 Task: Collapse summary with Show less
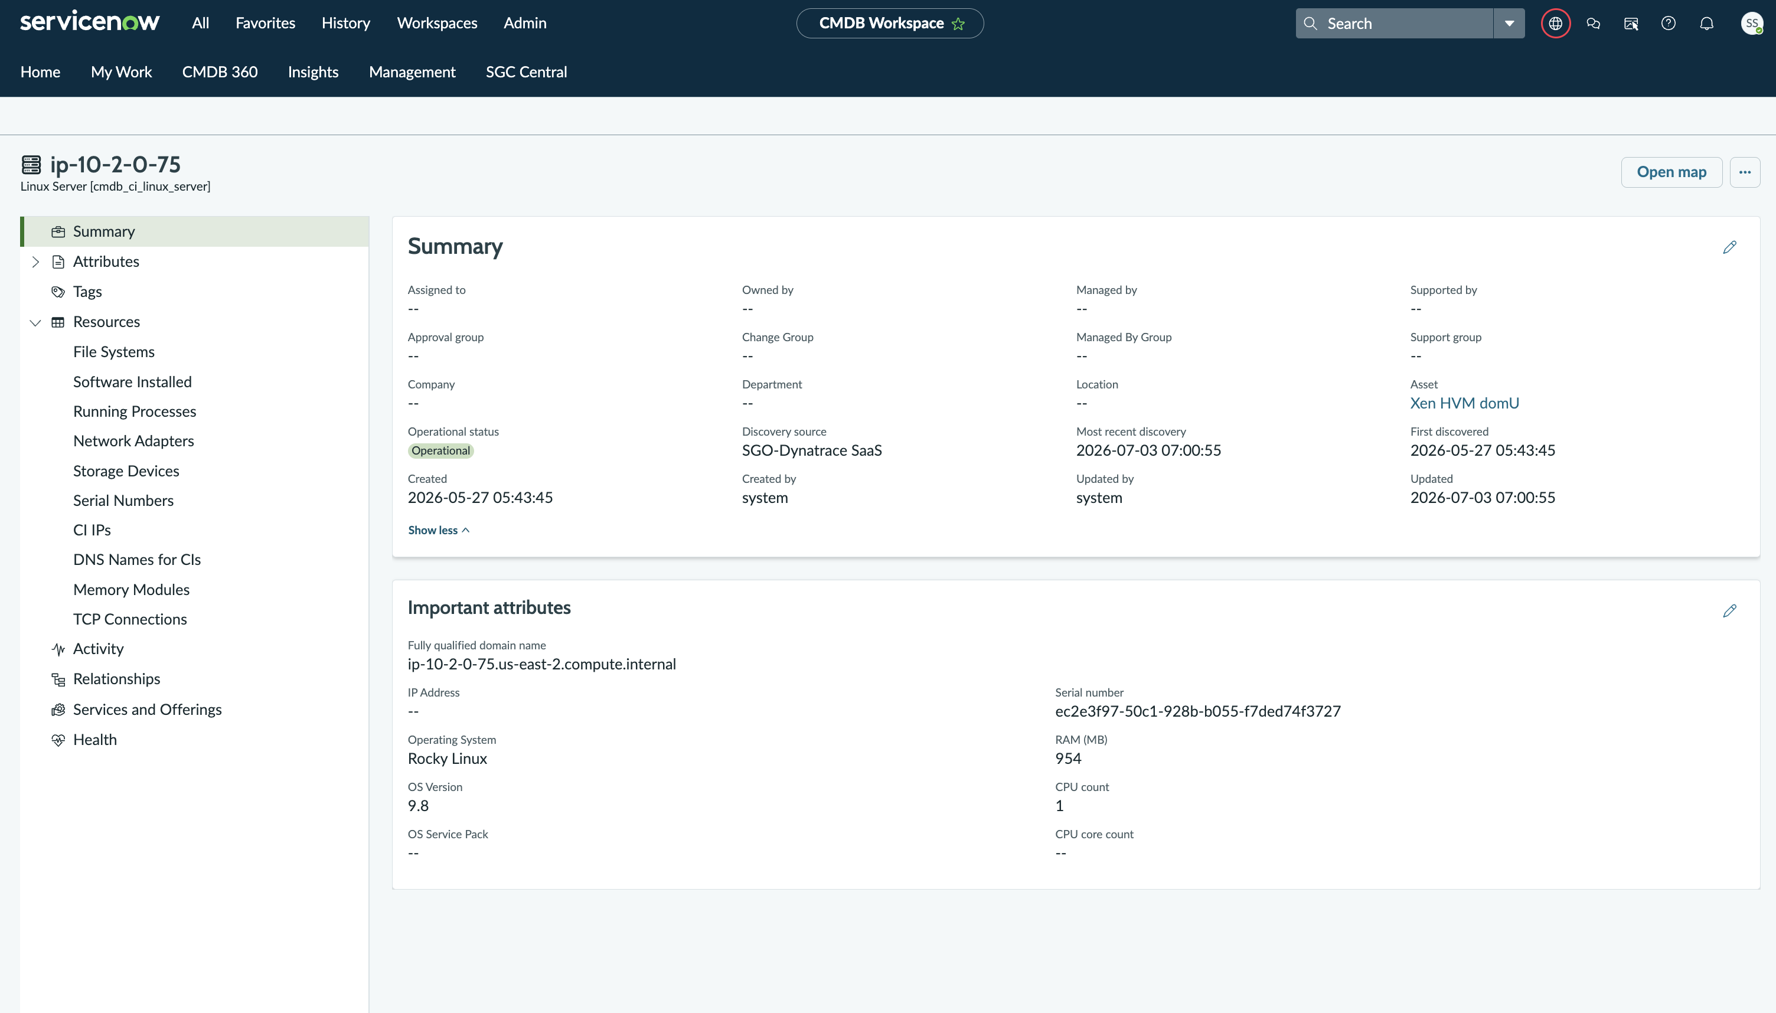(x=439, y=530)
